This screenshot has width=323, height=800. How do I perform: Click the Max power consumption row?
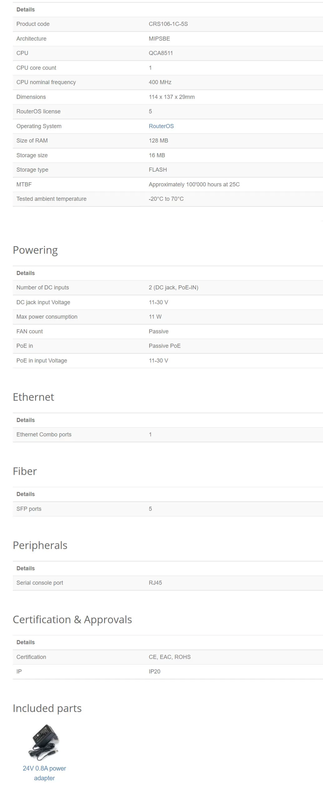click(168, 317)
